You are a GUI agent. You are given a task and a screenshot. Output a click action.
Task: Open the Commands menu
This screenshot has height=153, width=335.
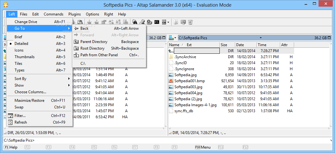[x=54, y=14]
